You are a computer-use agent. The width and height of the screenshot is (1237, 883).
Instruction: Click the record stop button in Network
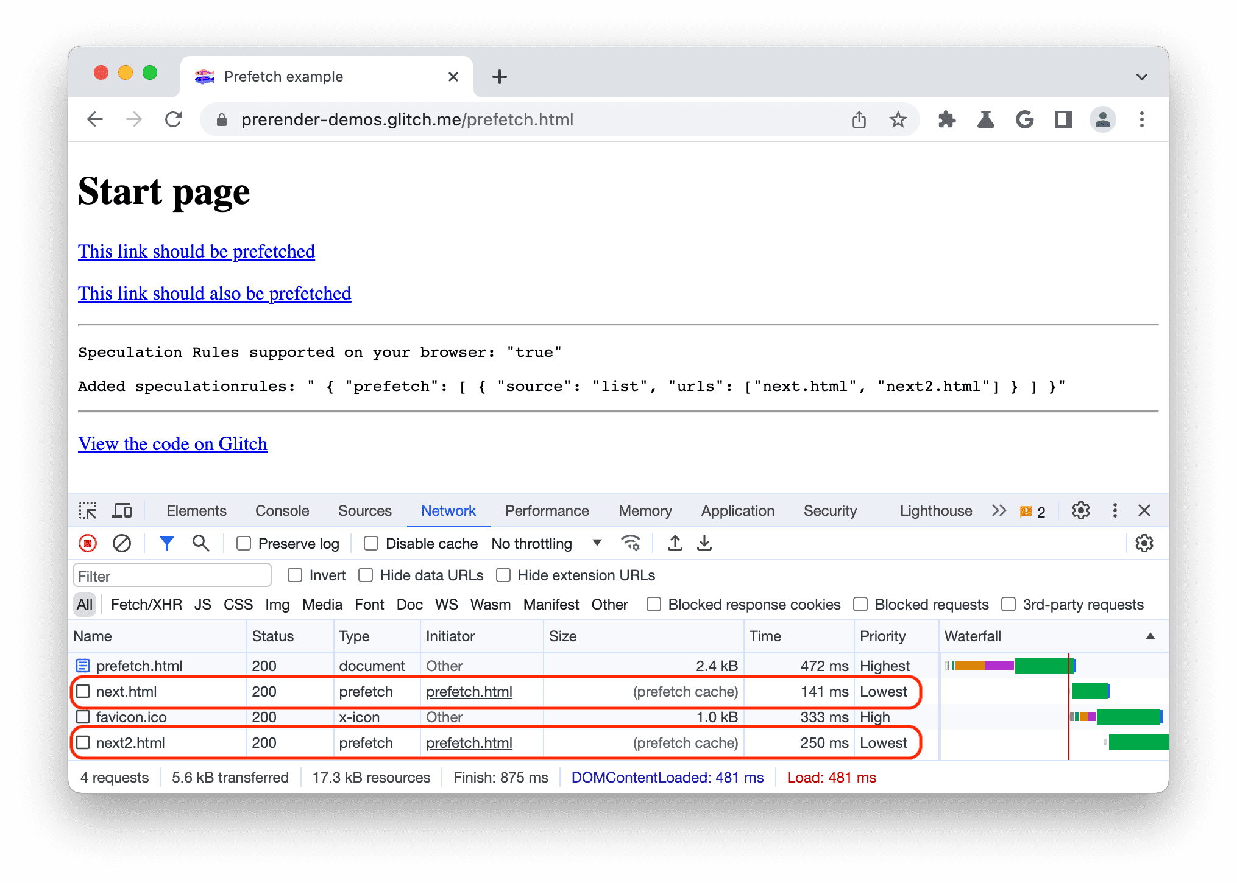(90, 543)
